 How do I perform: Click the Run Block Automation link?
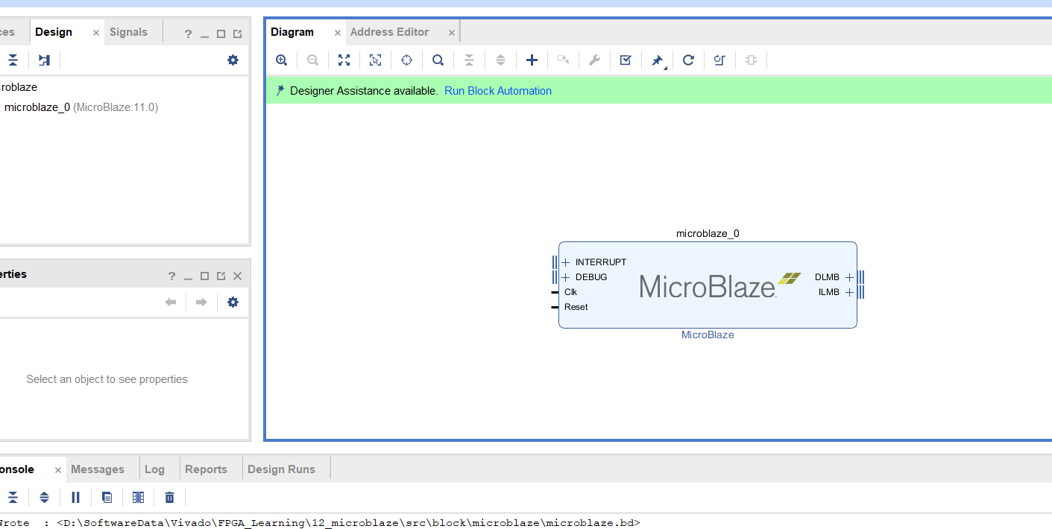[x=498, y=91]
